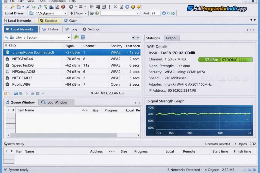
Task: Switch to the Log Window tab
Action: [57, 102]
